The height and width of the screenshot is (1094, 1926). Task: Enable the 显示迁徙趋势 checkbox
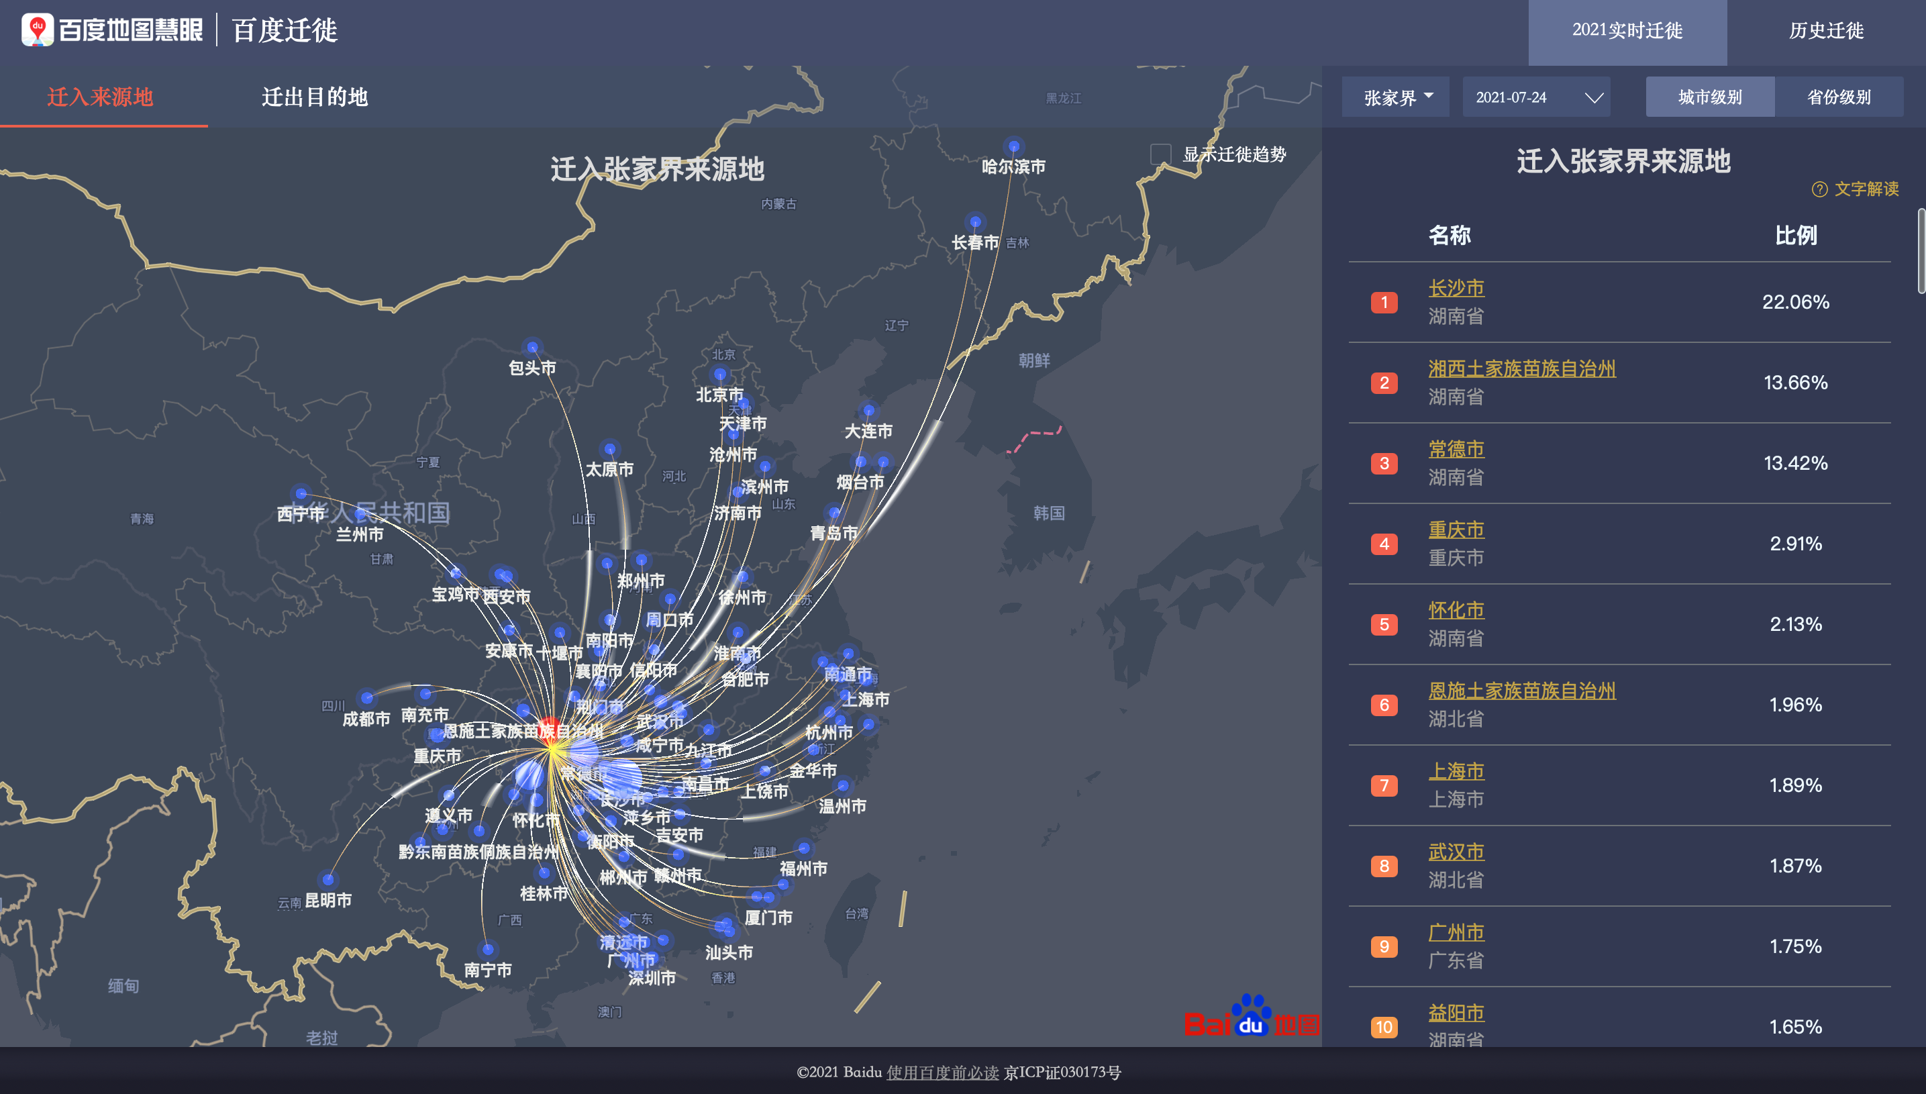[x=1160, y=154]
